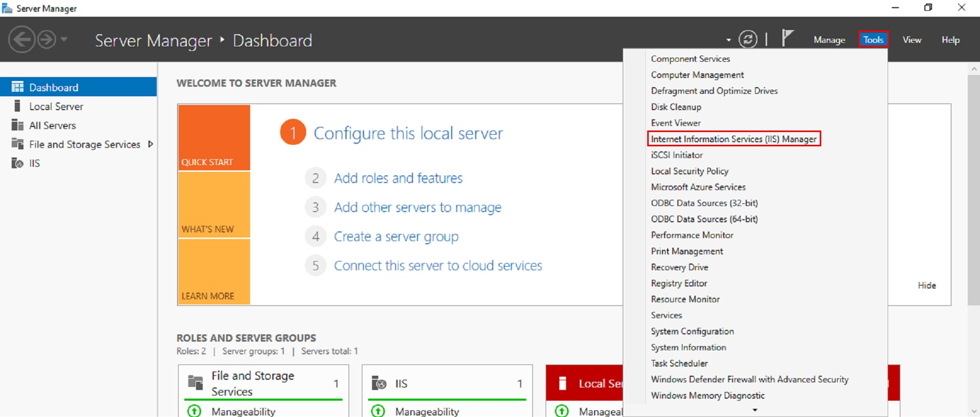Viewport: 980px width, 417px height.
Task: Expand more items at bottom of Tools menu
Action: coord(755,410)
